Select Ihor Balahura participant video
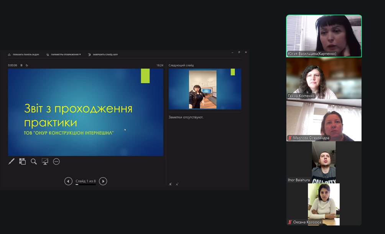This screenshot has height=234, width=385. [x=324, y=162]
